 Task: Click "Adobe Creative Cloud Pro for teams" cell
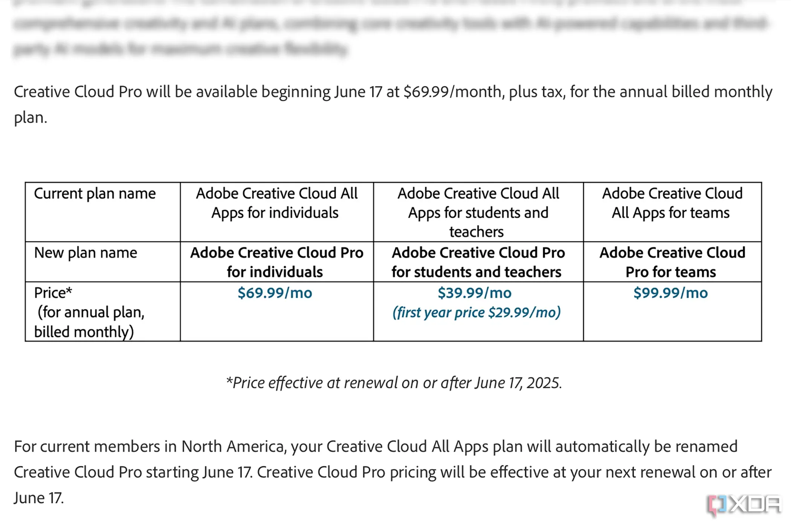[672, 262]
